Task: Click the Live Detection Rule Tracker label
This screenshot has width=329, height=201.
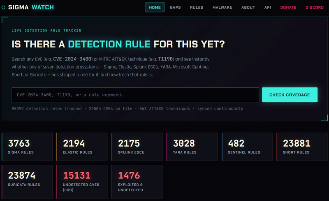Action: point(46,30)
